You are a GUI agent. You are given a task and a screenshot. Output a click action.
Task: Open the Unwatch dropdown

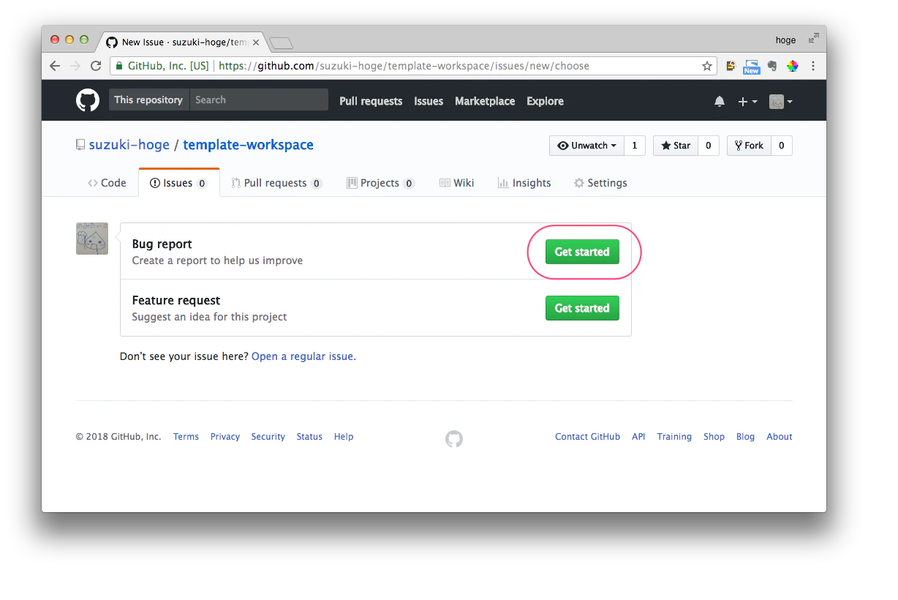coord(587,146)
